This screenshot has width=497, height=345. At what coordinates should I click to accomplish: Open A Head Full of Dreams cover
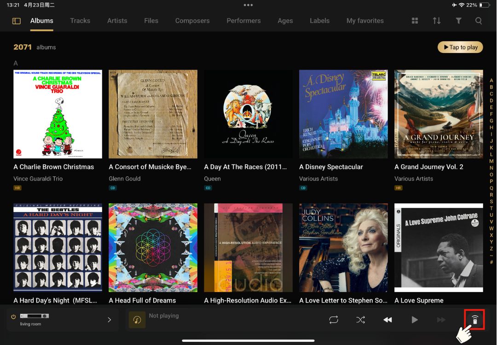(153, 247)
